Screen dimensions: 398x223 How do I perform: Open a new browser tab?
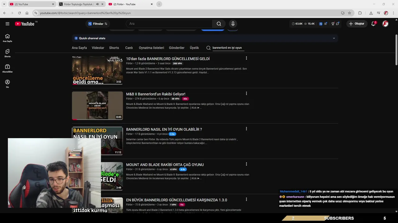(159, 4)
